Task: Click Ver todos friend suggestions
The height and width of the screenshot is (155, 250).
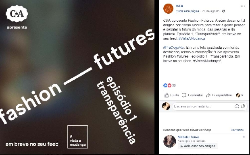Action: (237, 130)
